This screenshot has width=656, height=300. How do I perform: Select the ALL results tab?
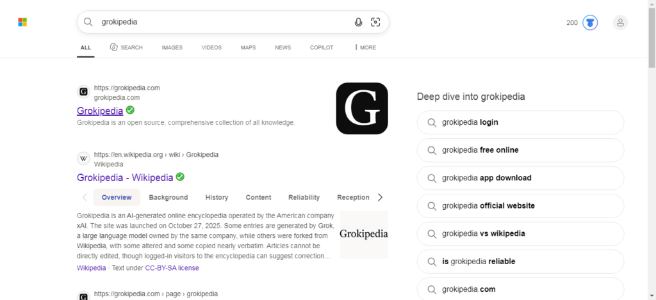[x=86, y=47]
